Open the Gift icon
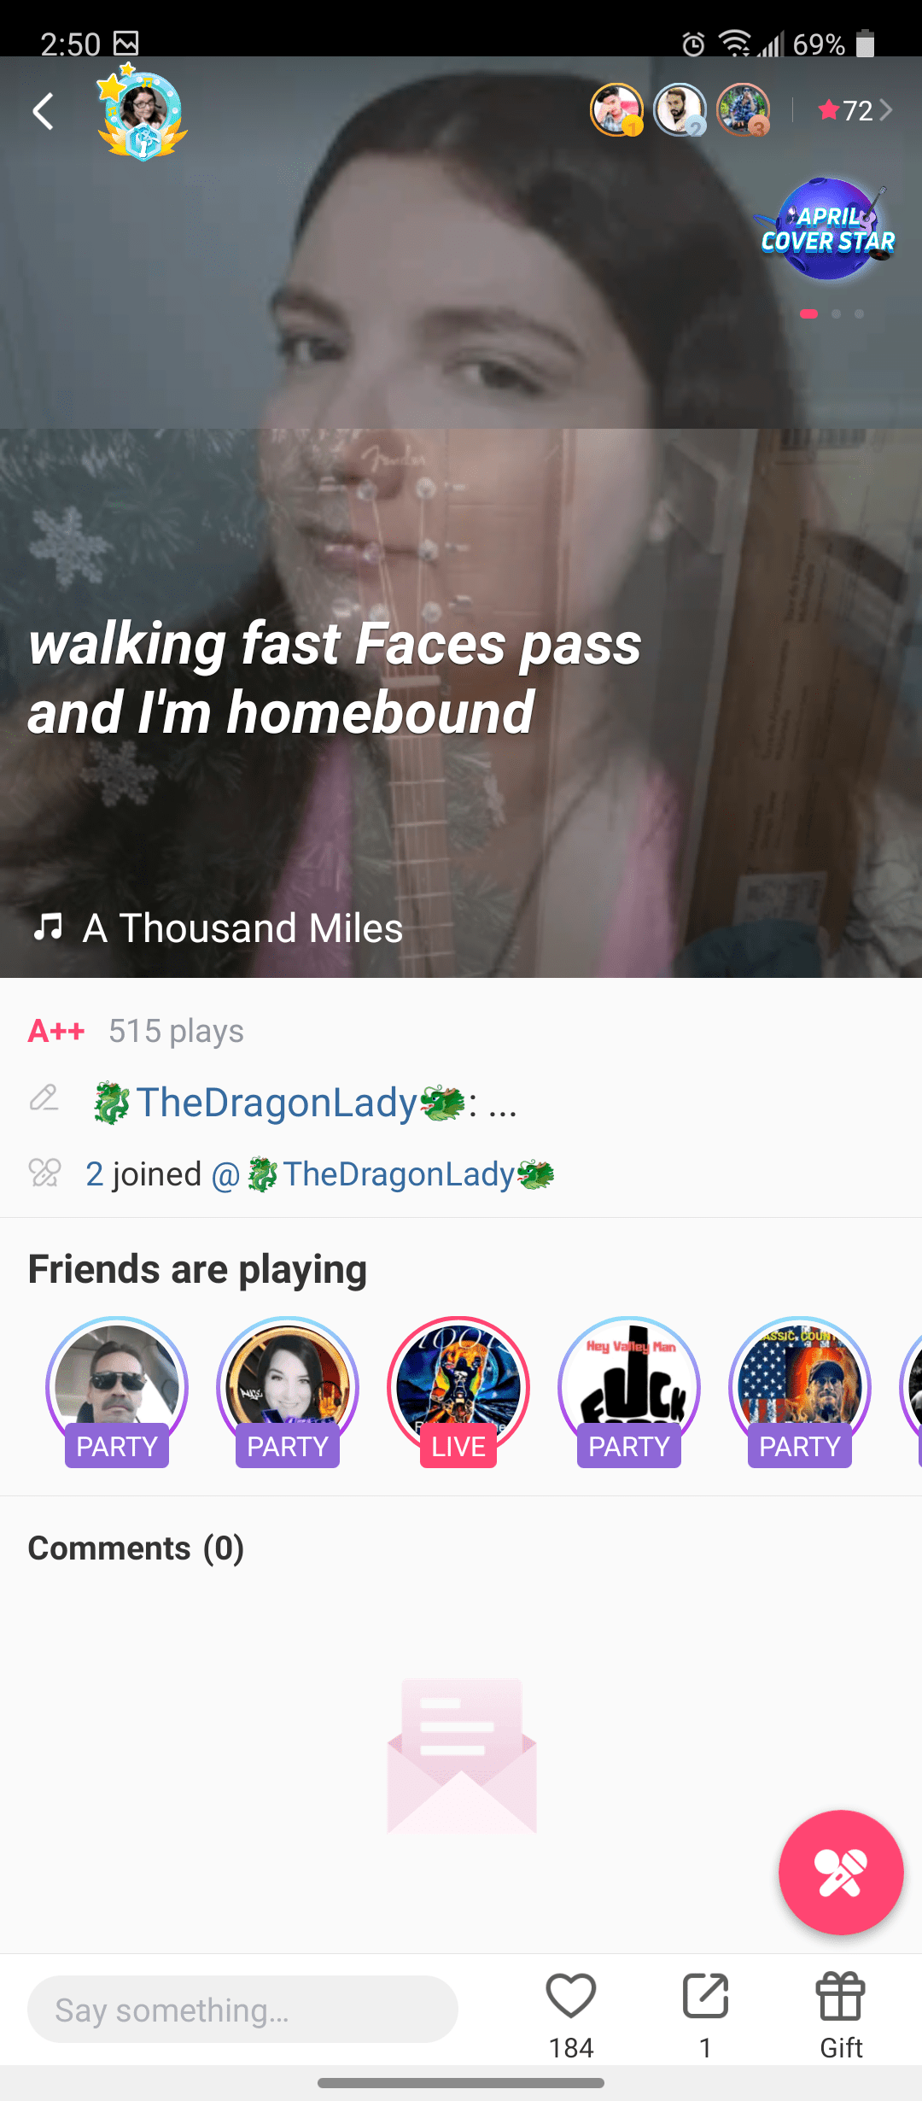The height and width of the screenshot is (2101, 922). click(841, 1996)
